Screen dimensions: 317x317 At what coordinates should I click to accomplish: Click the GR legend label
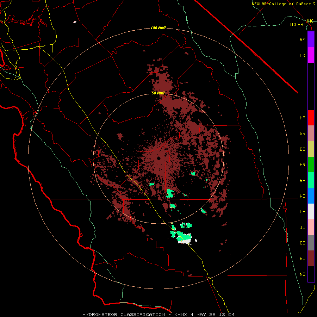(x=302, y=133)
